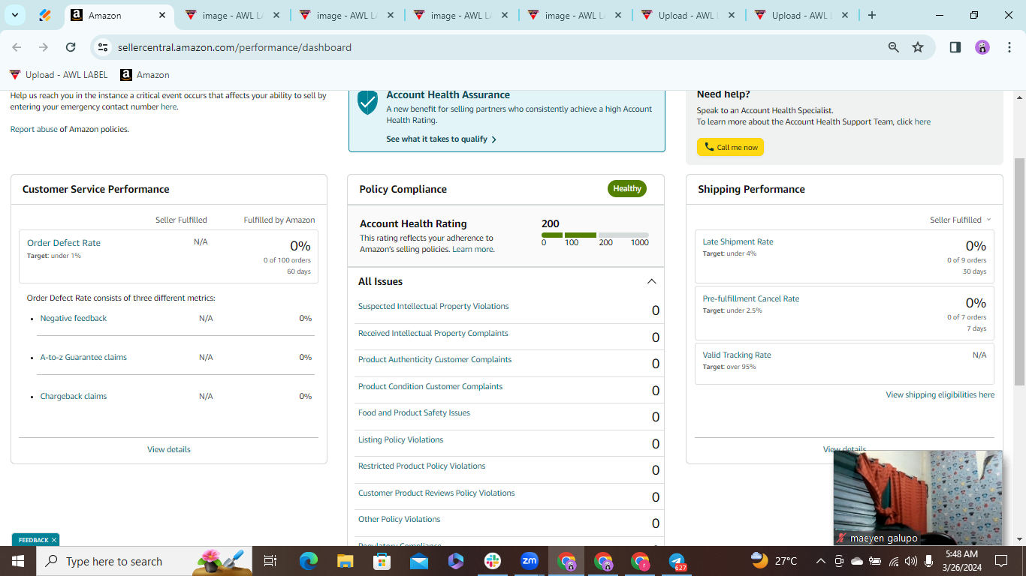Click the Account Health Assurance shield icon
This screenshot has width=1026, height=576.
367,102
